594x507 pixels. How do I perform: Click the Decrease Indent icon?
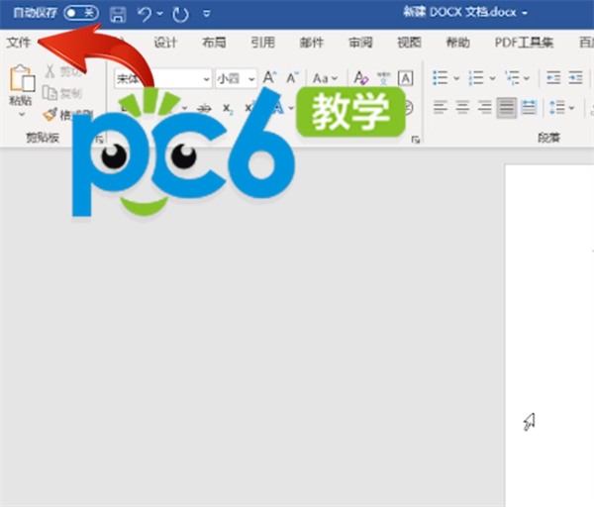[x=553, y=77]
